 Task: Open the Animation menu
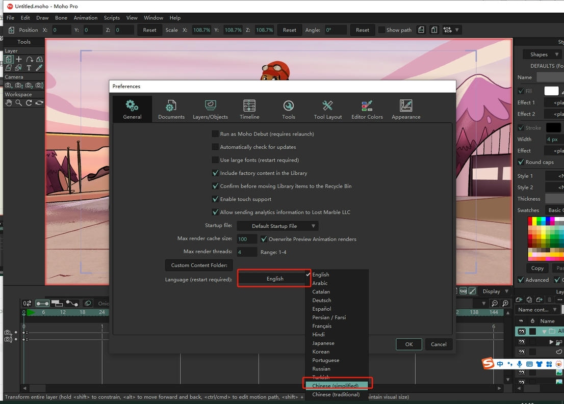click(x=85, y=18)
